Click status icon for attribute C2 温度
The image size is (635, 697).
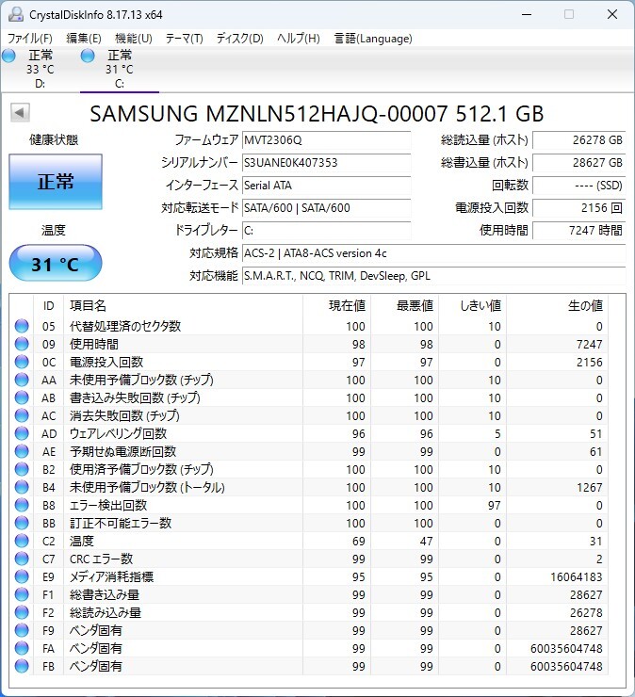tap(22, 541)
